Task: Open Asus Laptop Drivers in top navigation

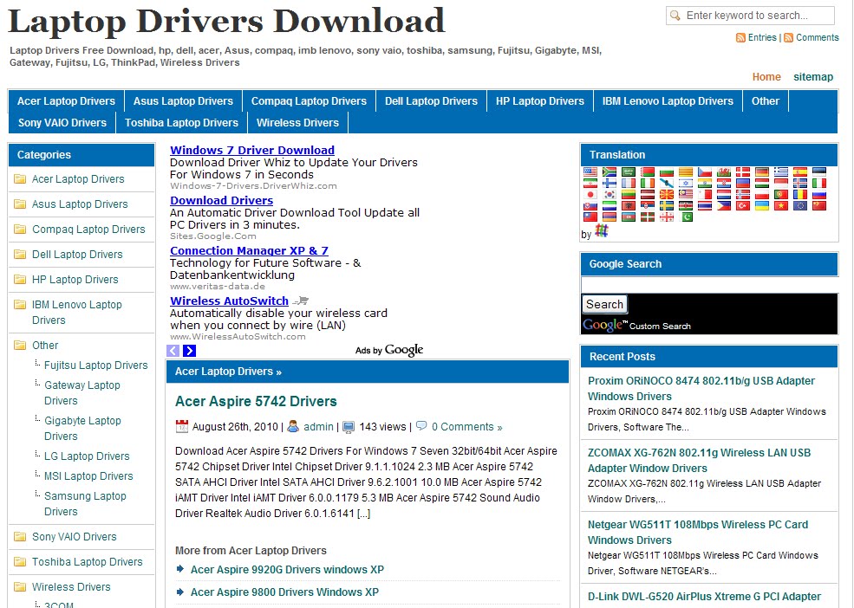Action: [x=183, y=100]
